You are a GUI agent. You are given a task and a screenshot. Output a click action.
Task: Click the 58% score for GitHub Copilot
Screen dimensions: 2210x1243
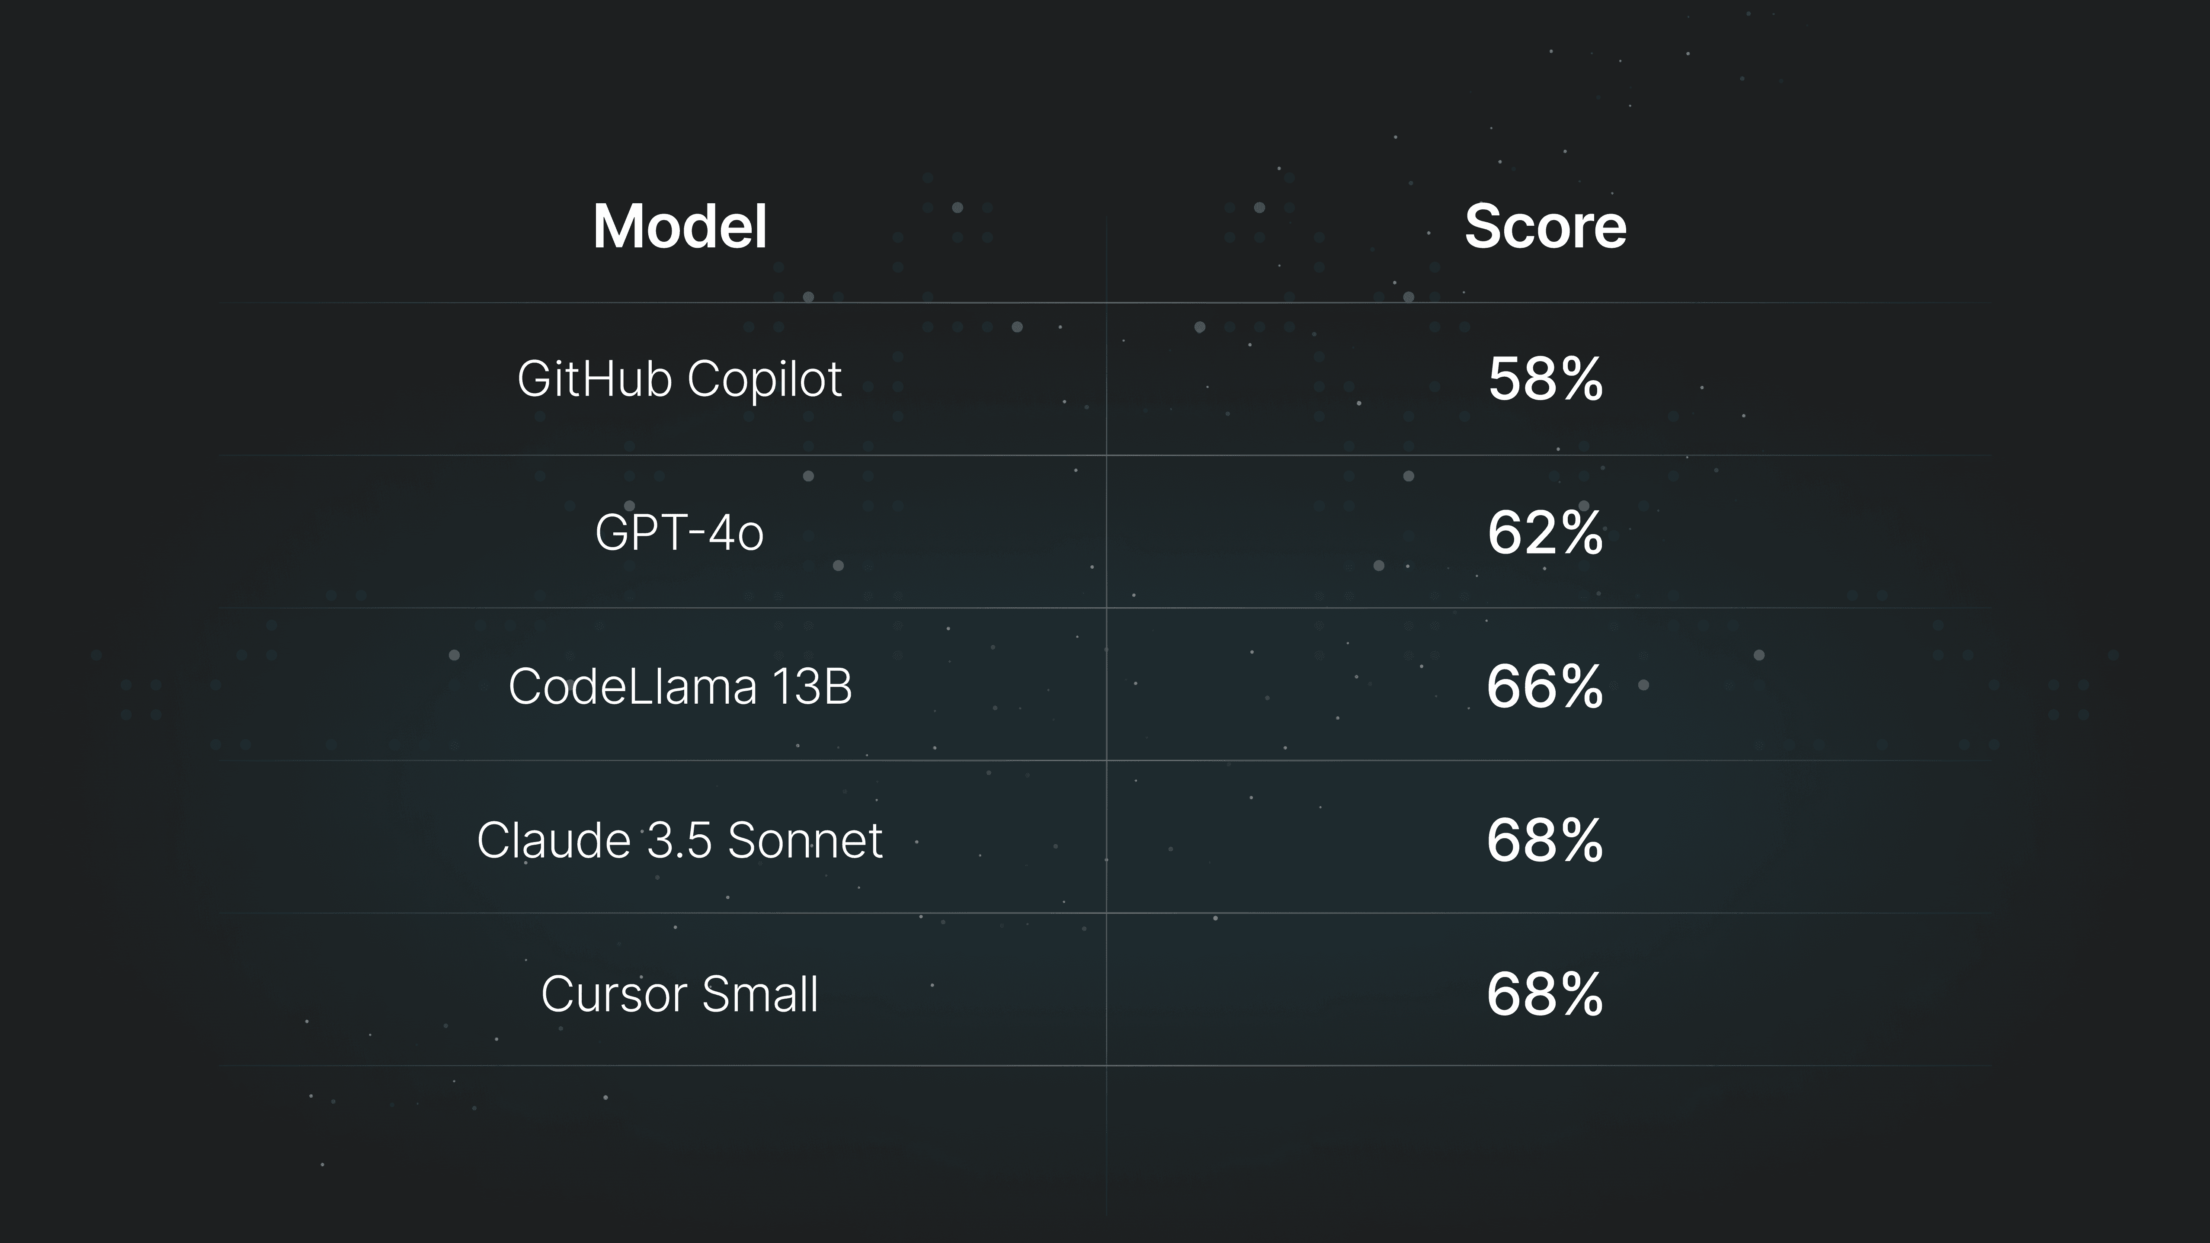tap(1544, 376)
